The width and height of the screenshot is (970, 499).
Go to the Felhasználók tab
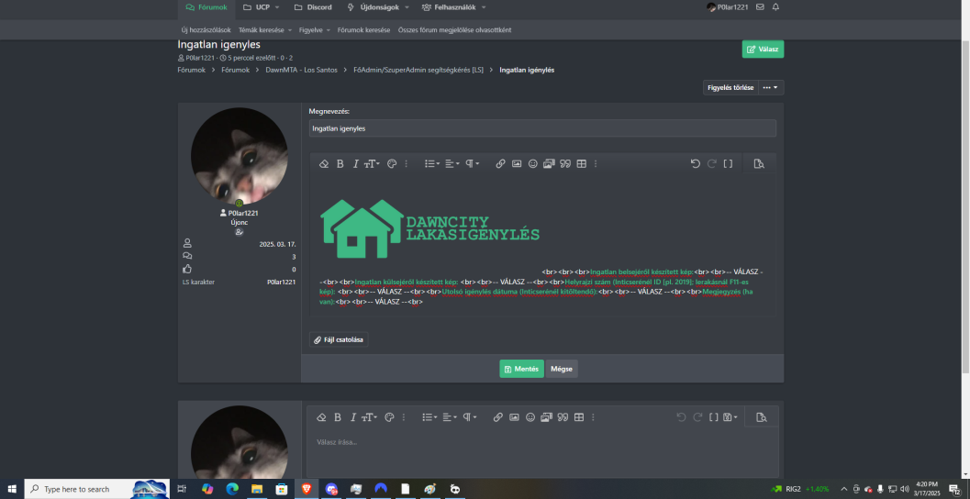[448, 7]
